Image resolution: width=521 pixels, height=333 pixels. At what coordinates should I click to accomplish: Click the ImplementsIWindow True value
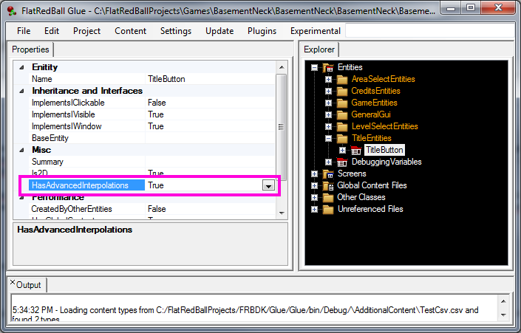click(x=211, y=126)
